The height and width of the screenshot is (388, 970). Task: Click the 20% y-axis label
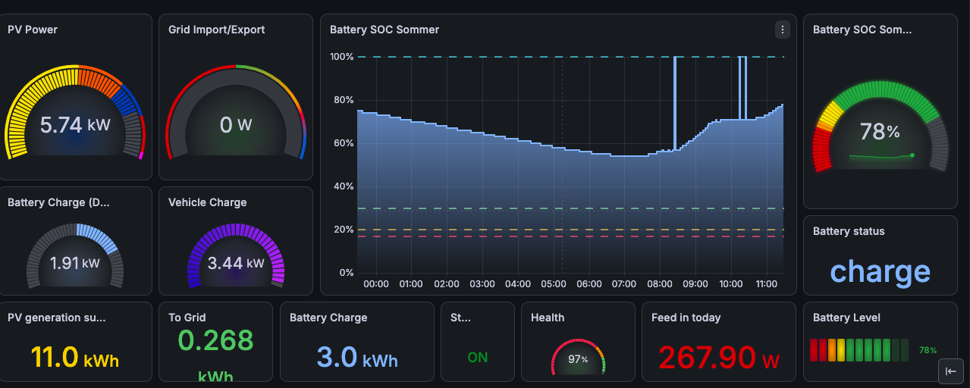tap(344, 230)
